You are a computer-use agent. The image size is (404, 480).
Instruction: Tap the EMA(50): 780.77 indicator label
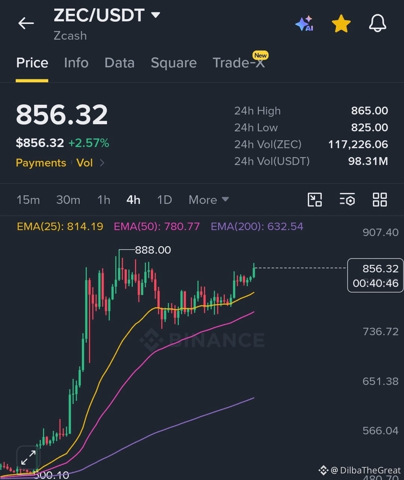157,226
